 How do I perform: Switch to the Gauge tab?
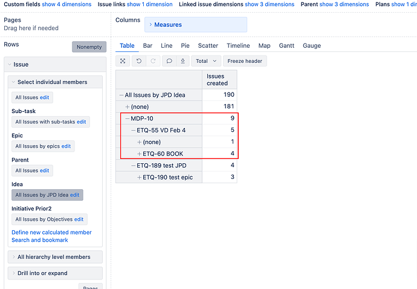pos(312,45)
